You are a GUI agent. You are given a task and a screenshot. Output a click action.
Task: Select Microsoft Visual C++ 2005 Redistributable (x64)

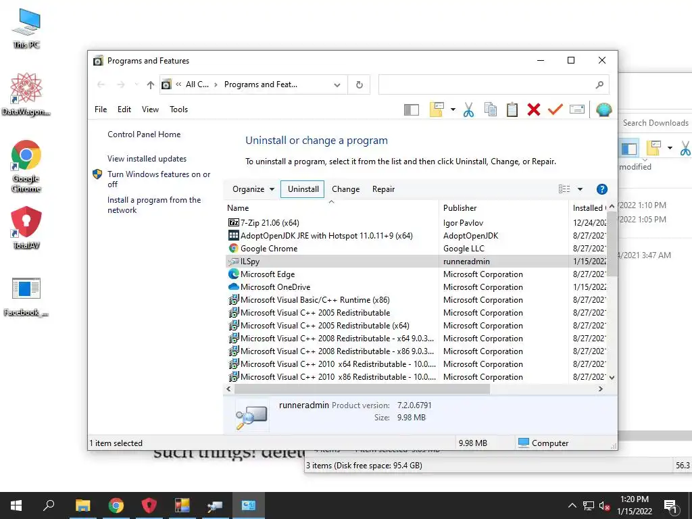pyautogui.click(x=416, y=326)
